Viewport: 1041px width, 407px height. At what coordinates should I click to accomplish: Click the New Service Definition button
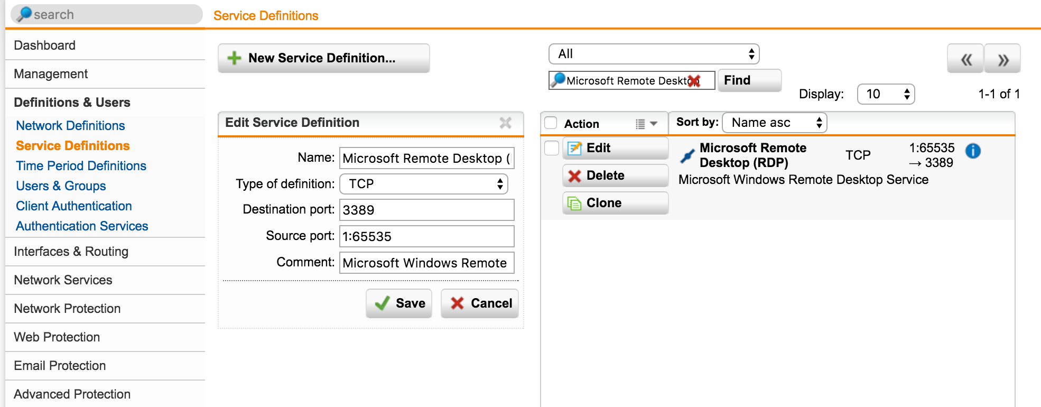pos(324,58)
